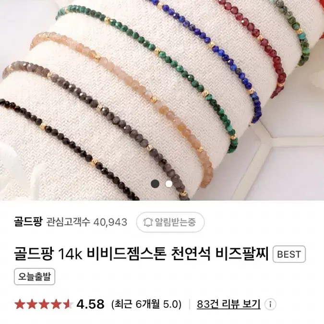Click the 오늘출발 shipping badge
324x324 pixels.
pyautogui.click(x=35, y=276)
